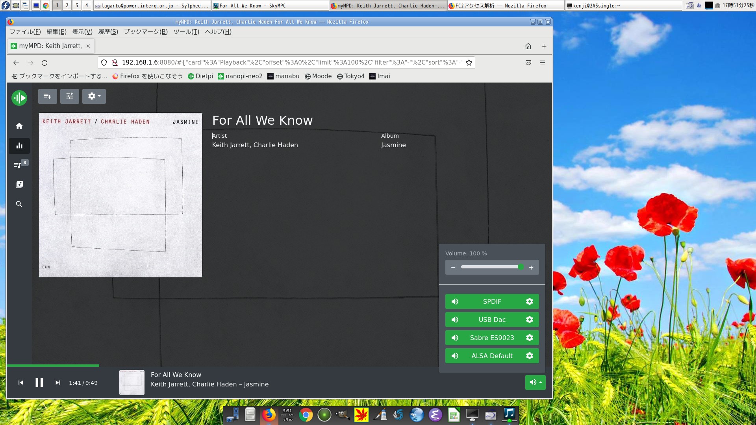
Task: Open the queue sidebar icon
Action: coord(18,165)
